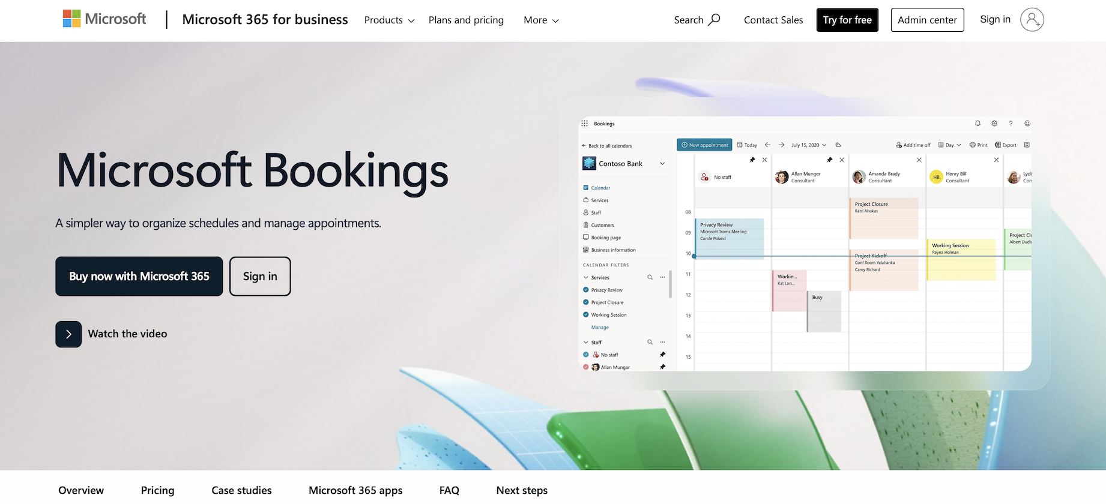
Task: Click Henry Bill's HB avatar
Action: 936,177
